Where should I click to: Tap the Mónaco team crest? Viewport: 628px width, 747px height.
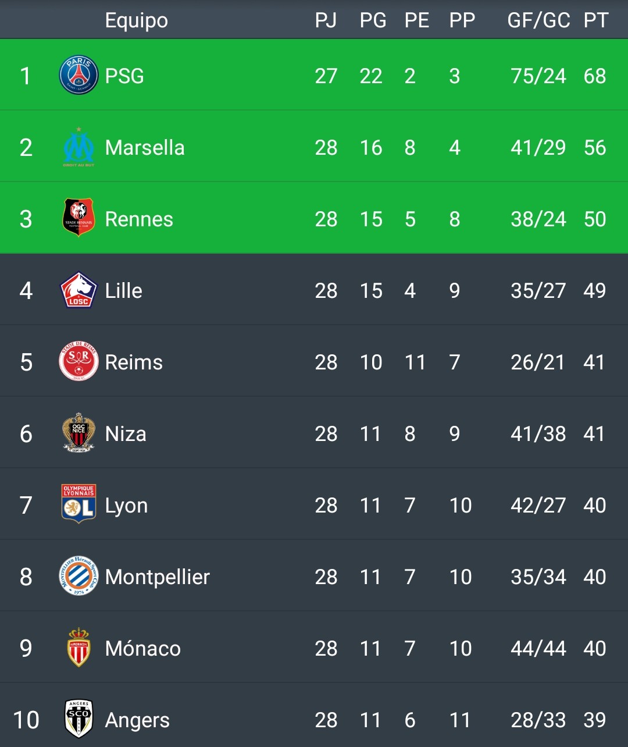[x=78, y=648]
